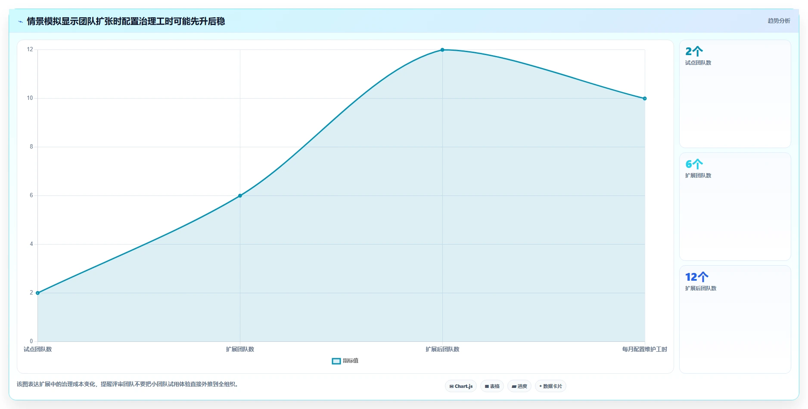
Task: Click the footer note beginning 该图表达扩展中的治理成本变化
Action: pos(127,384)
